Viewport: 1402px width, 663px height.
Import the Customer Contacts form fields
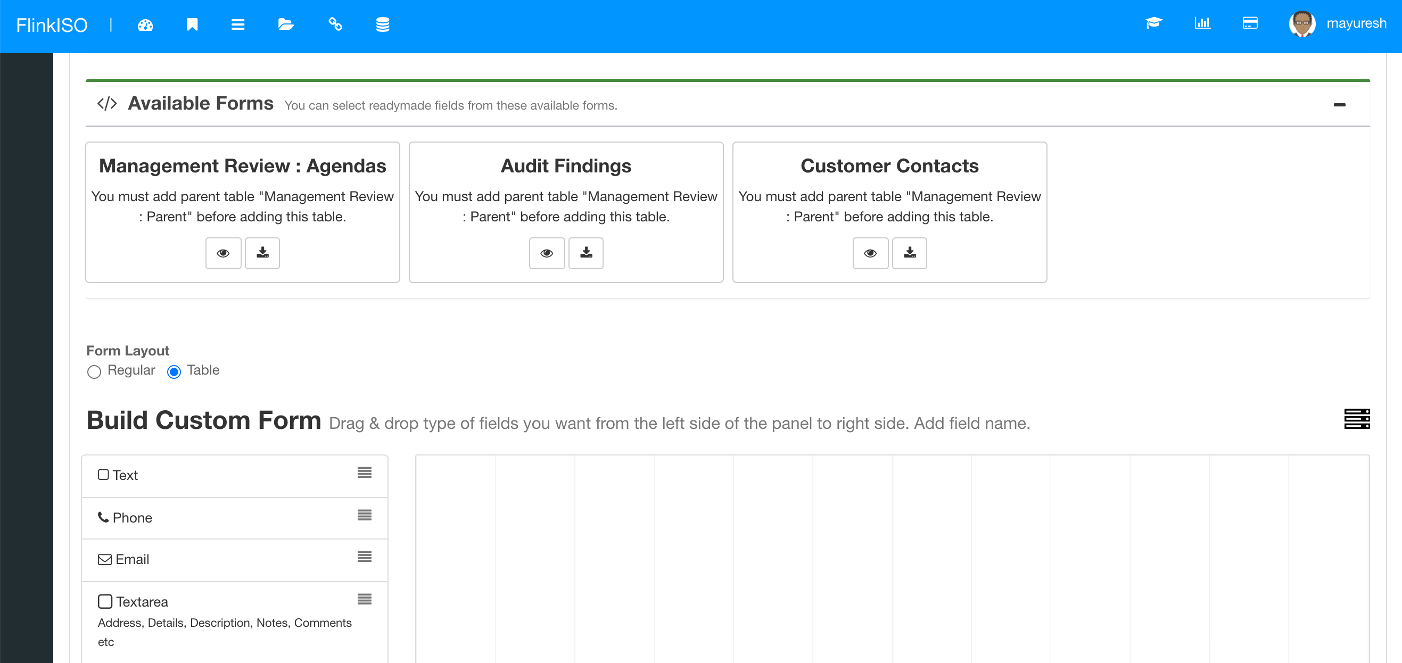point(910,253)
